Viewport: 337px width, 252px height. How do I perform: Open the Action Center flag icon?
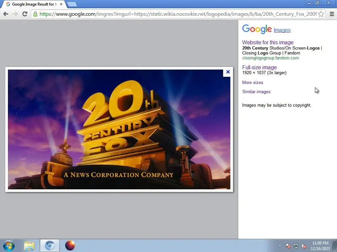pyautogui.click(x=288, y=246)
